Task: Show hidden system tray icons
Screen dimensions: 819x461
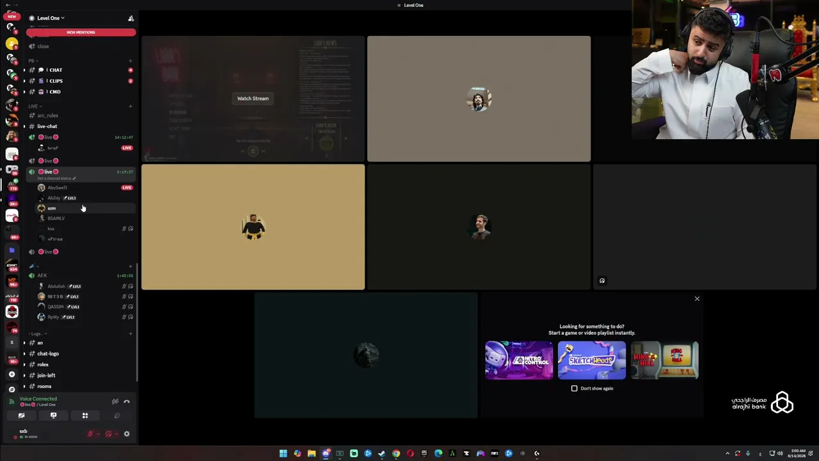Action: (x=727, y=453)
